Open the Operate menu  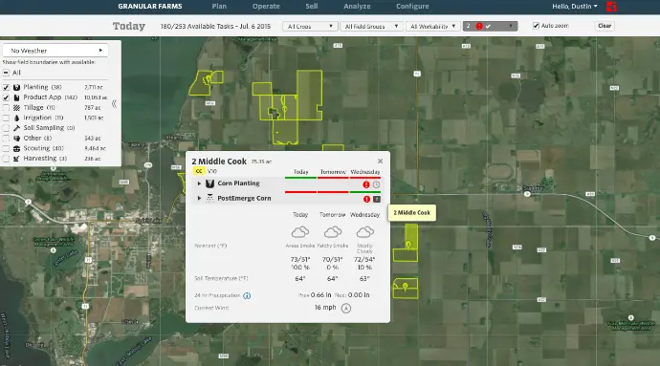pos(266,7)
